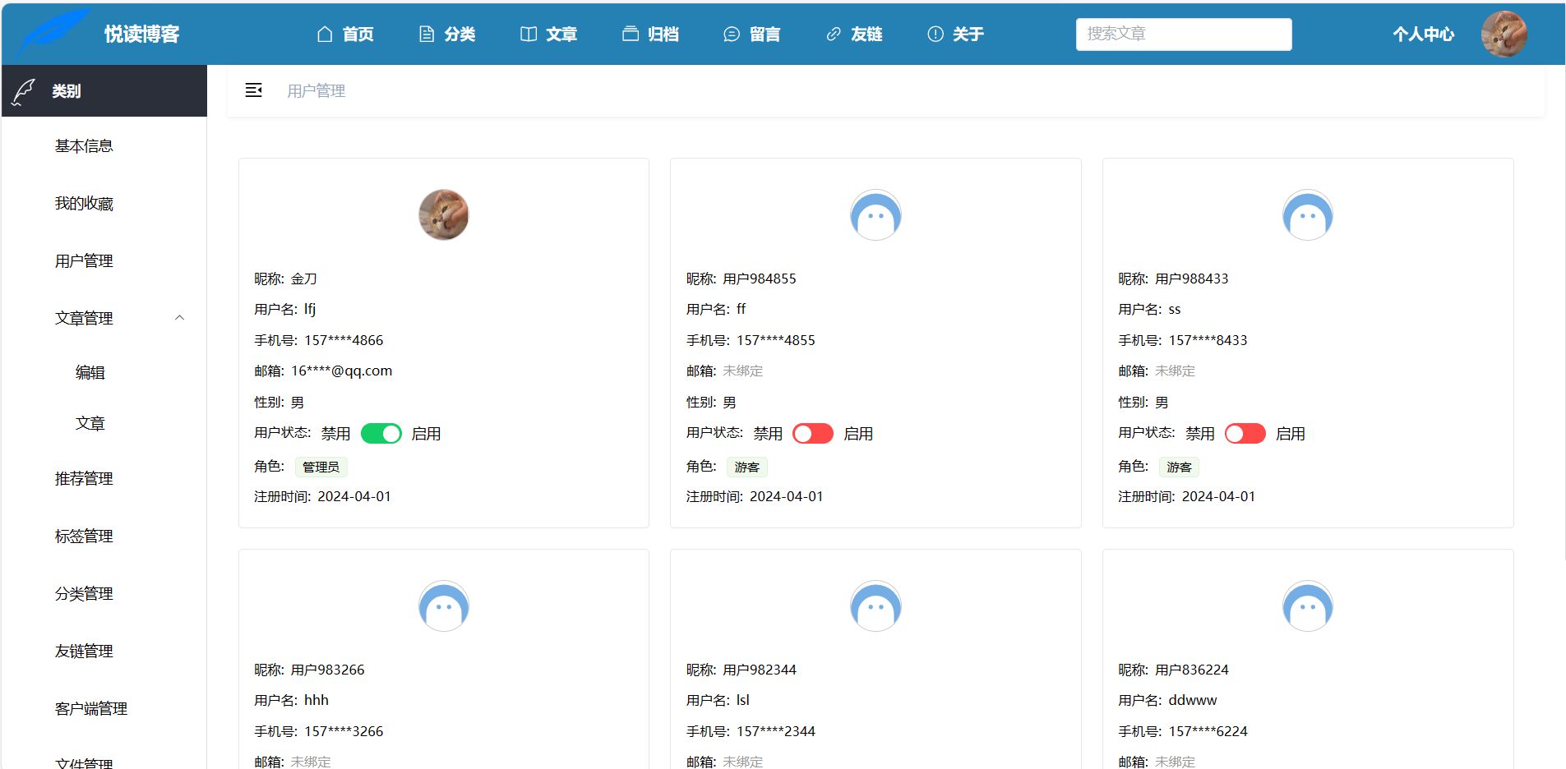Click username ddwww text
Screen dimensions: 1566x769
point(1193,700)
